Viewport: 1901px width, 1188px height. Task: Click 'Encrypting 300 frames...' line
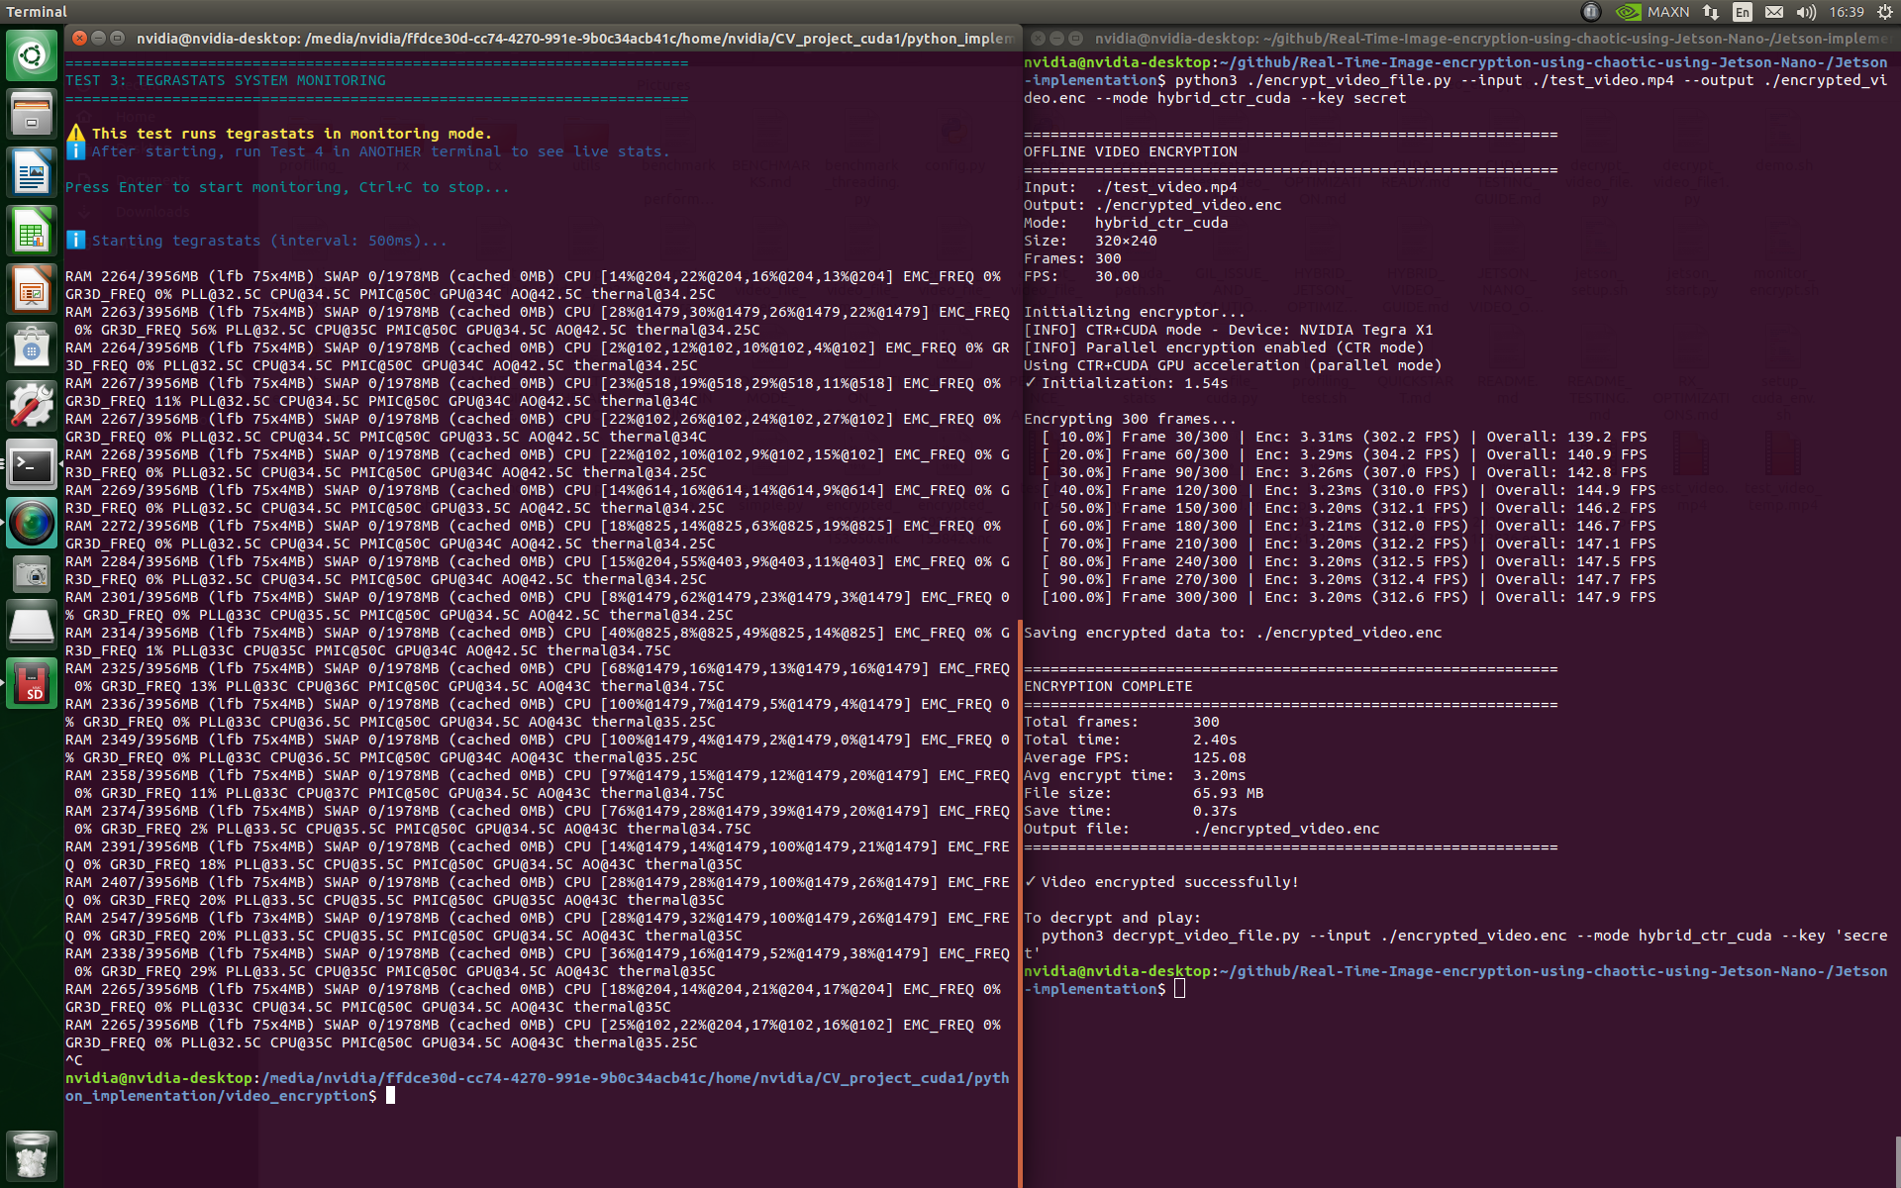point(1131,419)
